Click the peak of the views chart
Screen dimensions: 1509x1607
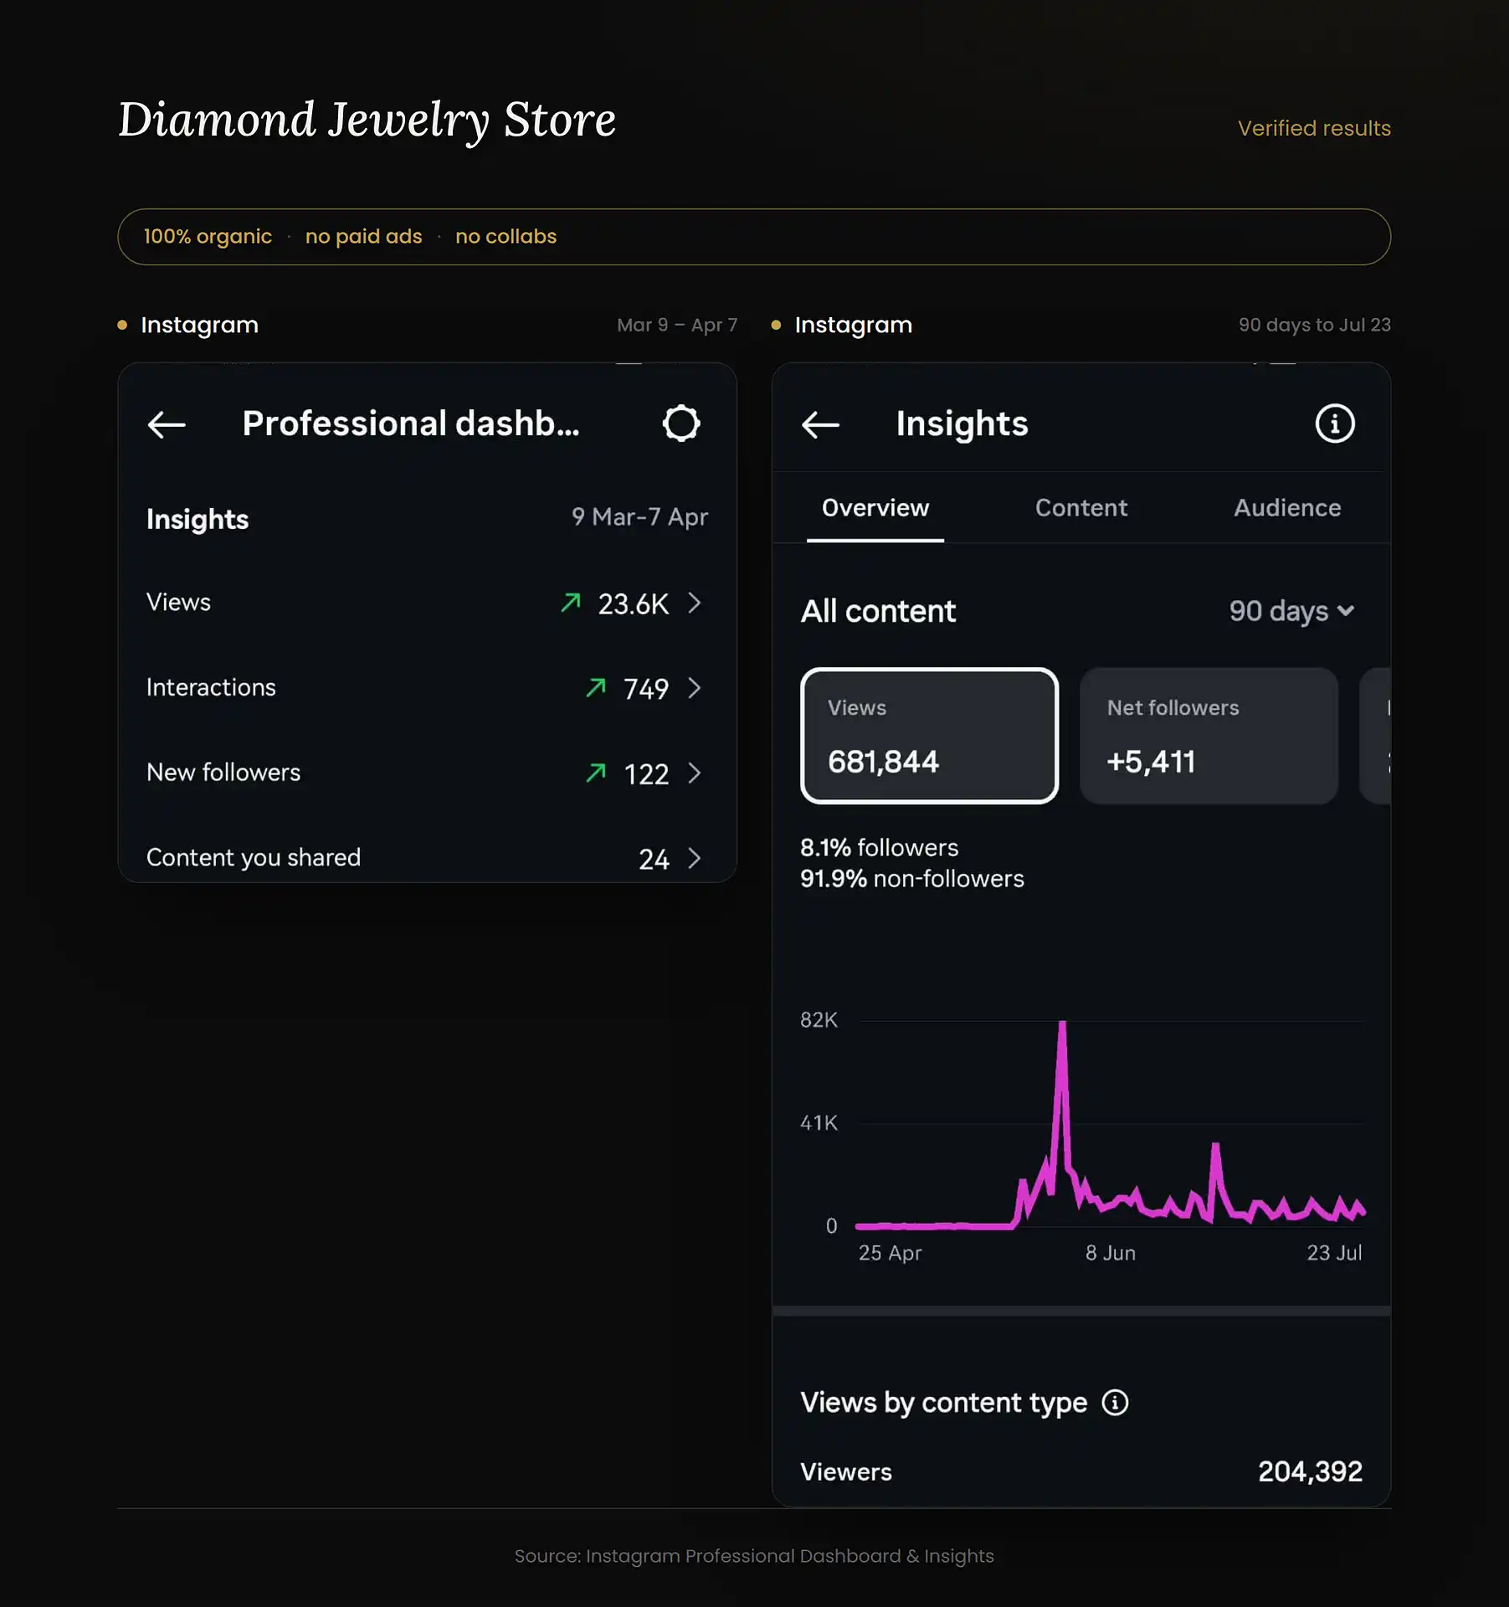pyautogui.click(x=1062, y=1023)
